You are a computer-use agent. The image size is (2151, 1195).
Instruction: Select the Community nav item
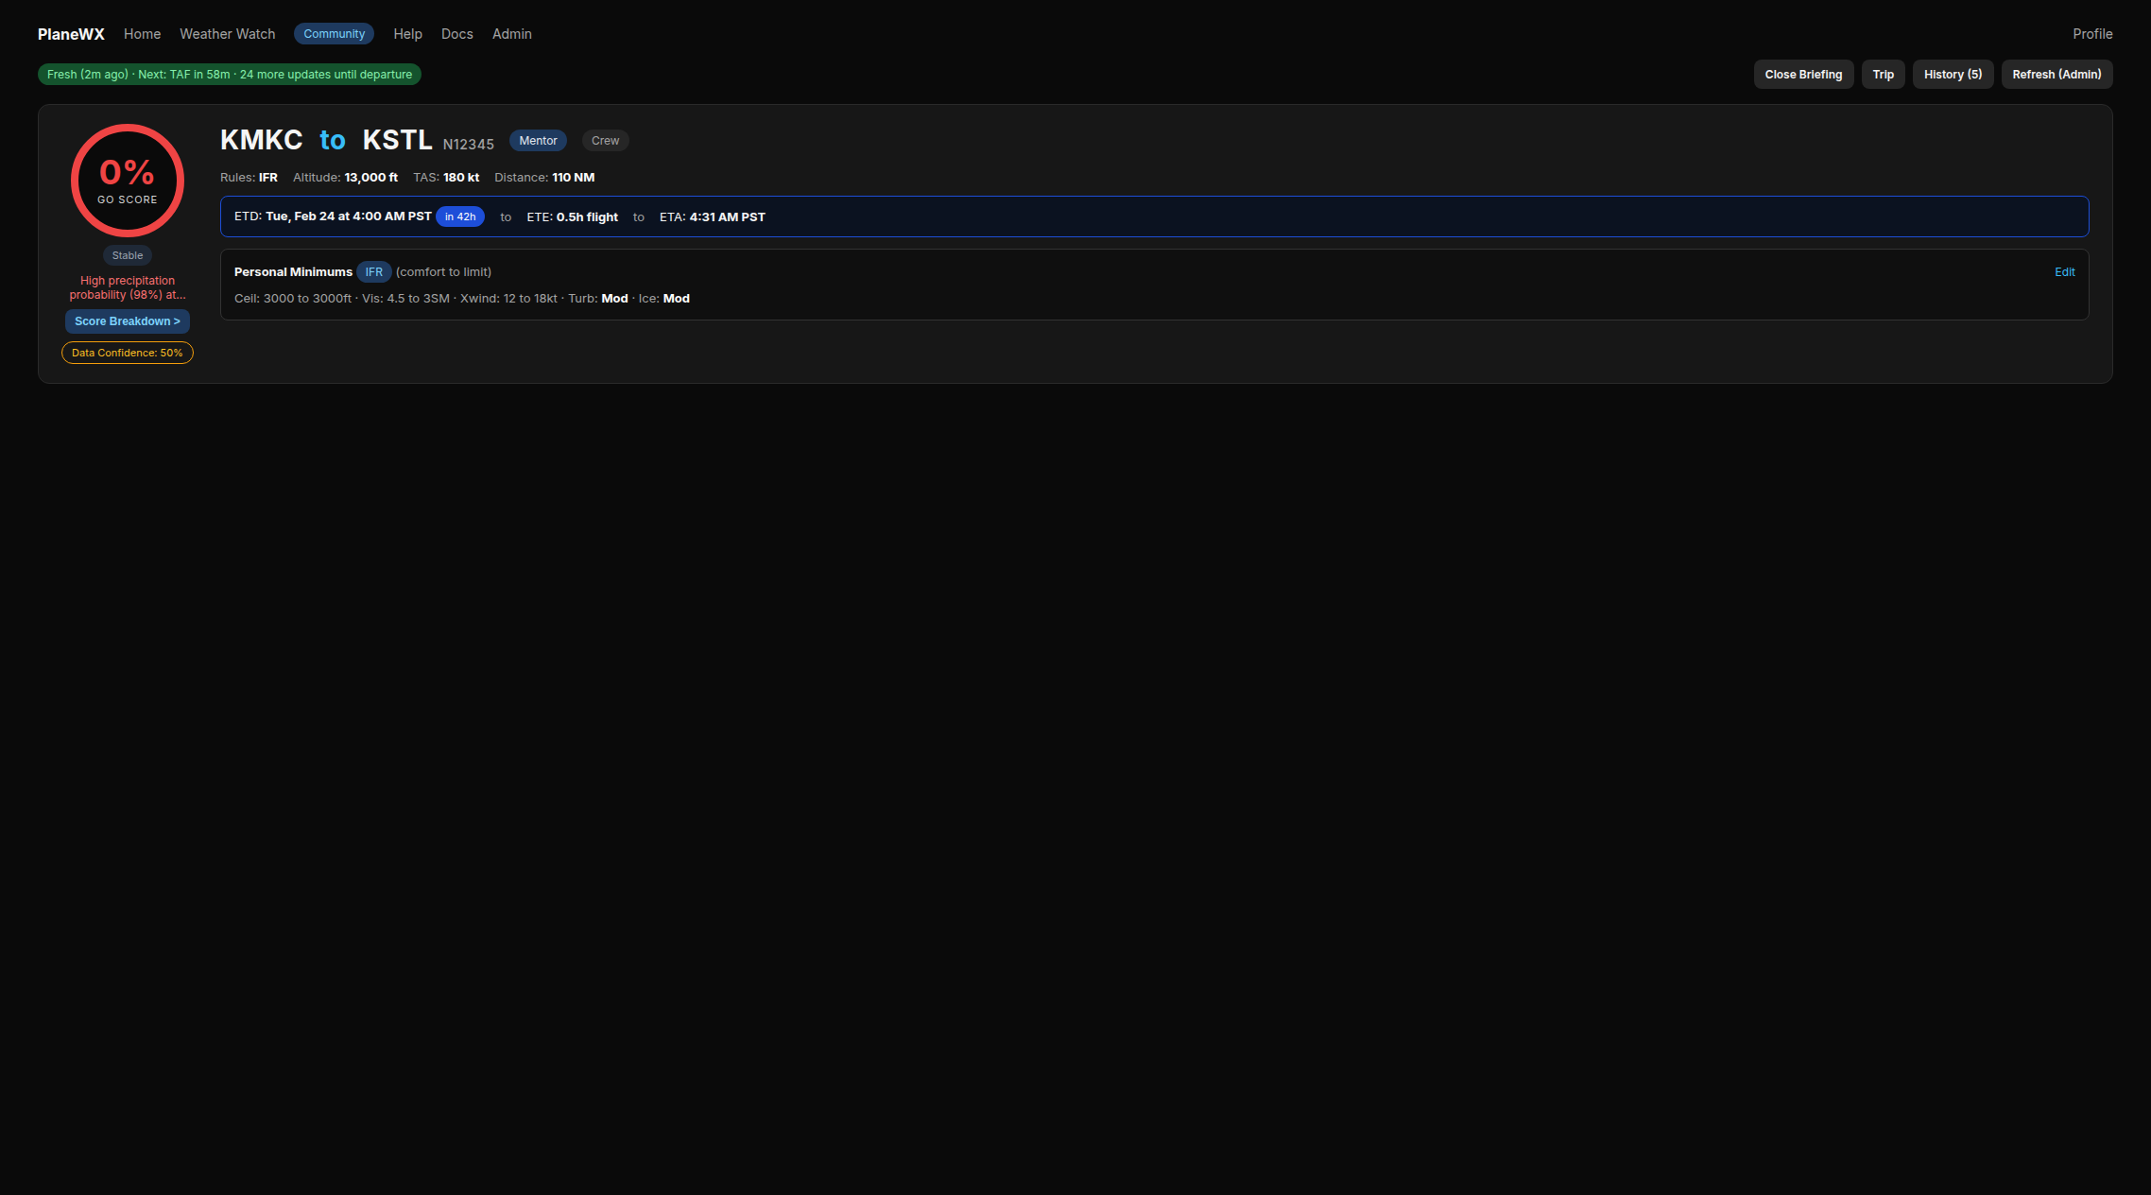coord(334,34)
